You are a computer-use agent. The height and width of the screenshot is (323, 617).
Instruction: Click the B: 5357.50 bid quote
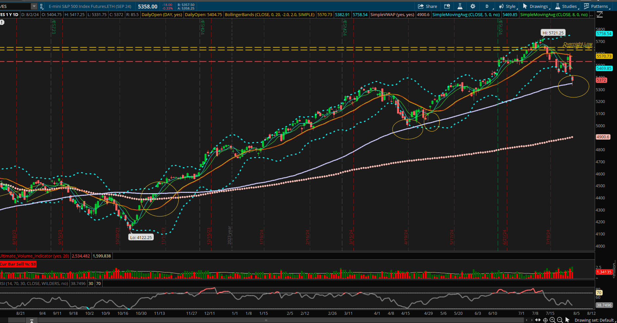click(186, 5)
